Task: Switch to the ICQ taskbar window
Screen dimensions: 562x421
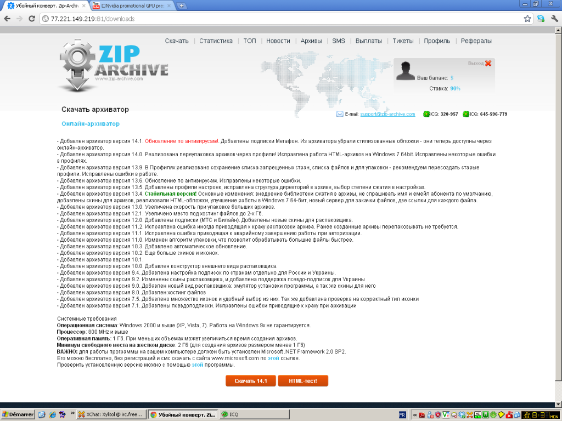Action: [x=255, y=414]
